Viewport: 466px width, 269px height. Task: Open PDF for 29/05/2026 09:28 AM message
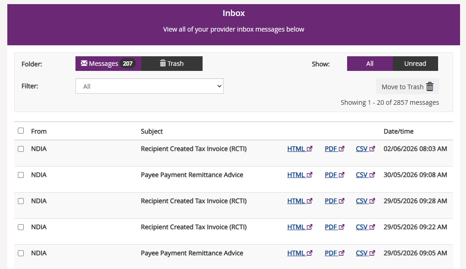pos(334,201)
